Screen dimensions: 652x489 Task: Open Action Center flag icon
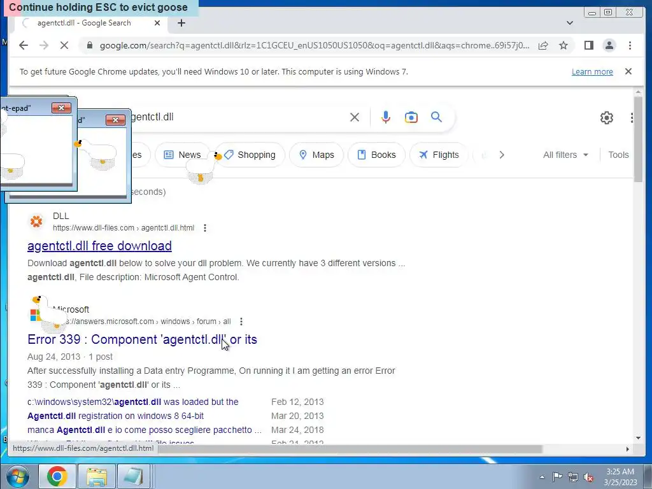click(557, 476)
